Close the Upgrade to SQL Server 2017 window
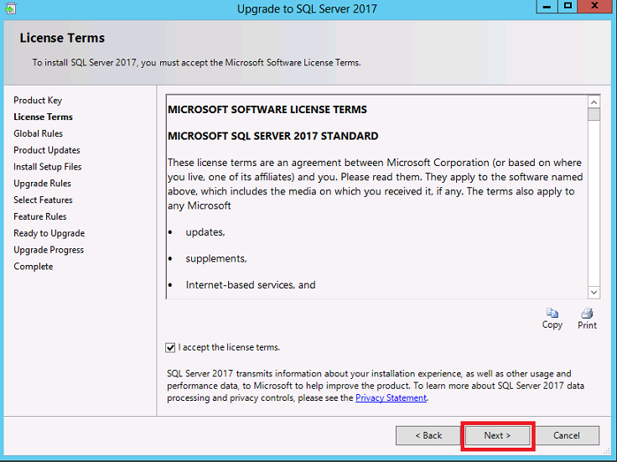Viewport: 617px width, 462px height. [595, 7]
